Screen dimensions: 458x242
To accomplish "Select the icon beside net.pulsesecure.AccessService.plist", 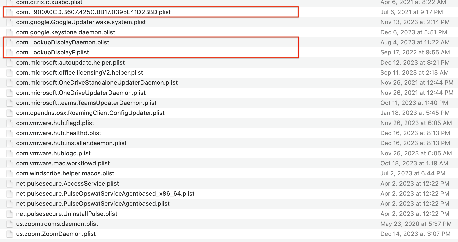I will 9,184.
